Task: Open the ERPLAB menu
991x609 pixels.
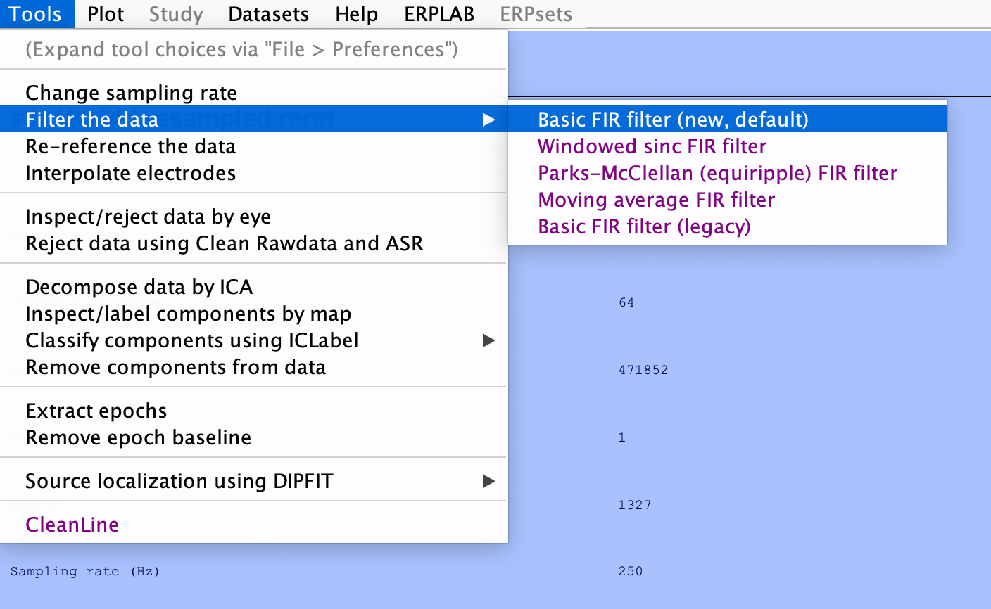Action: pos(438,14)
